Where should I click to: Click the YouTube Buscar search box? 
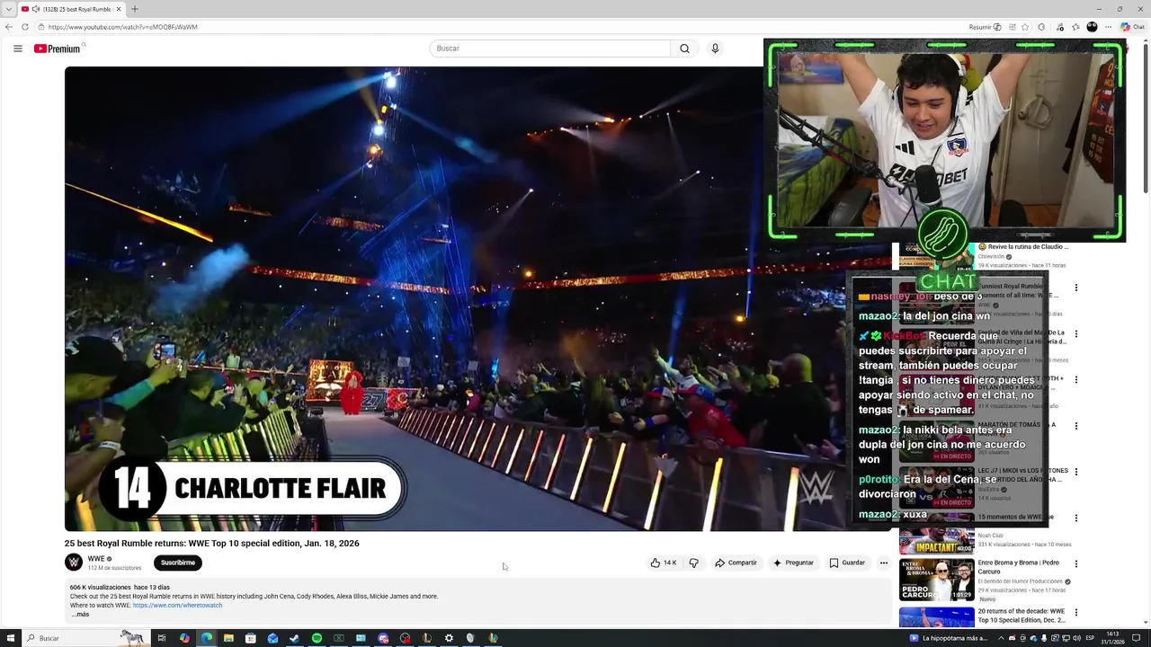tap(549, 49)
